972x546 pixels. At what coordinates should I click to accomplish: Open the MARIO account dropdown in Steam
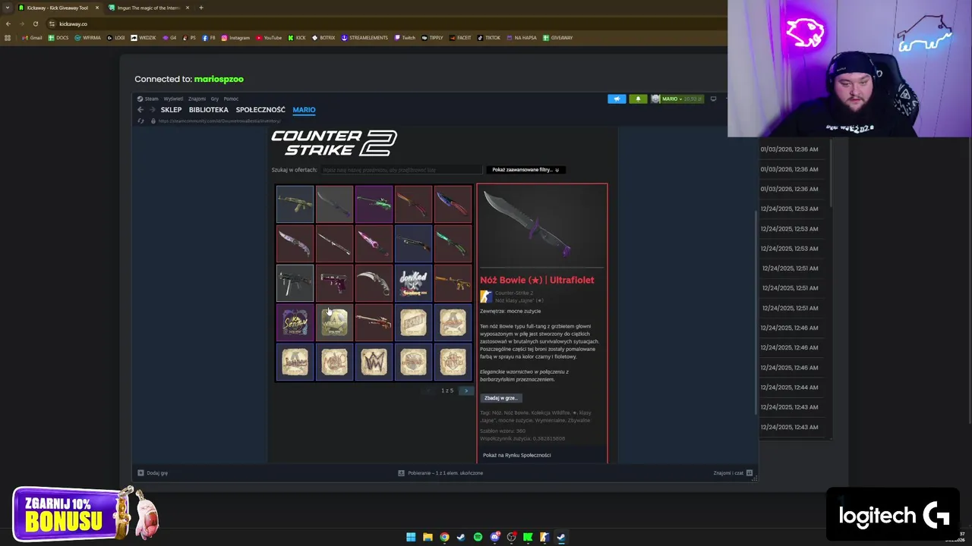coord(677,99)
